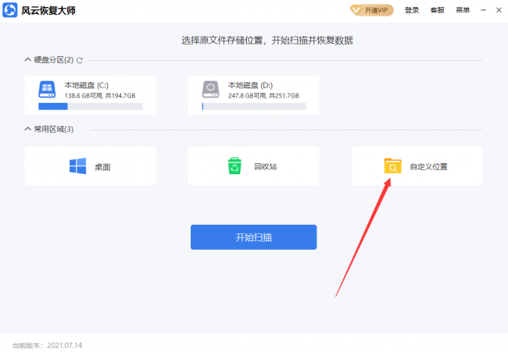Image resolution: width=508 pixels, height=352 pixels.
Task: Start scan with 开始扫描 button
Action: [254, 237]
